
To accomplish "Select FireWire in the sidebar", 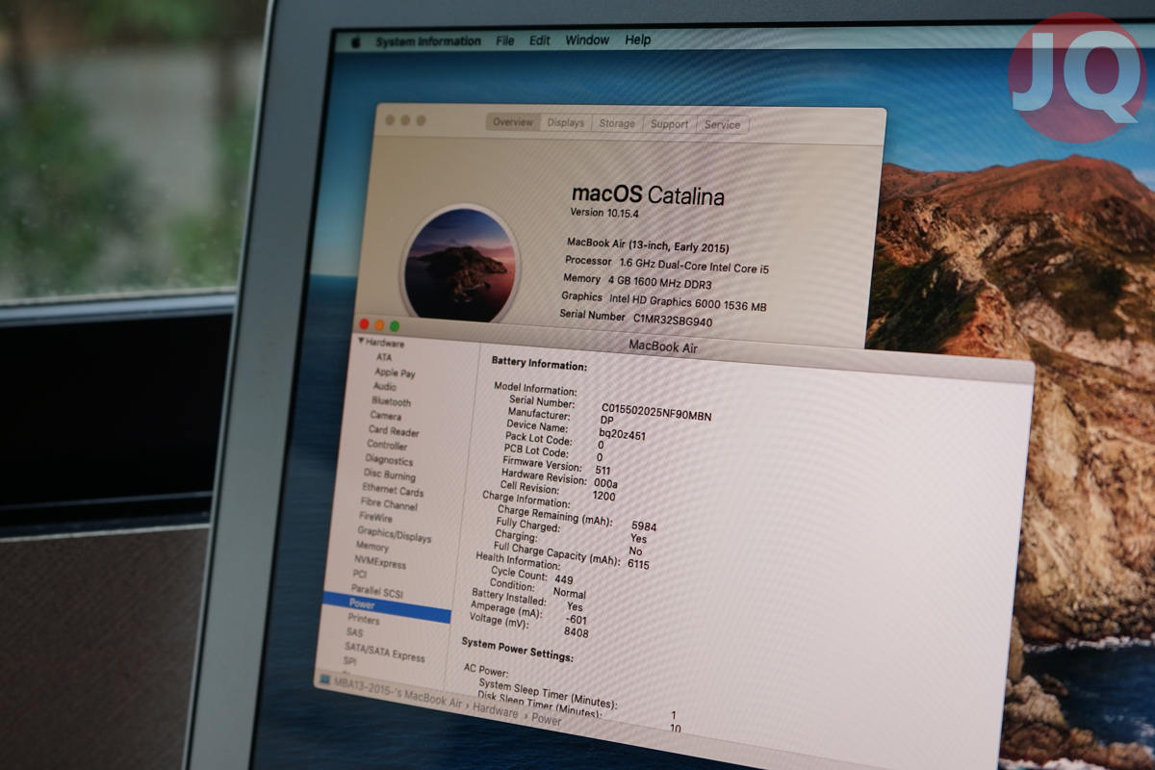I will 376,518.
